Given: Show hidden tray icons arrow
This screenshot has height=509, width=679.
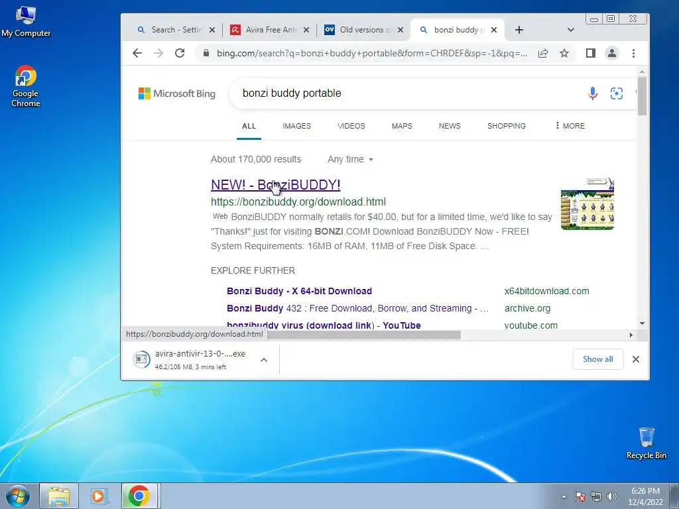Looking at the screenshot, I should tap(564, 496).
